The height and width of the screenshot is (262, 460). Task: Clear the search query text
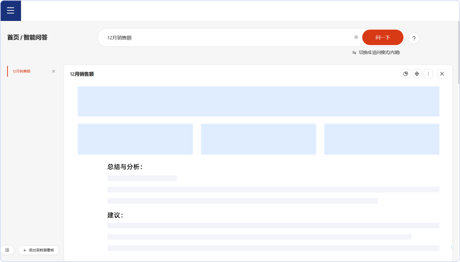tap(356, 37)
